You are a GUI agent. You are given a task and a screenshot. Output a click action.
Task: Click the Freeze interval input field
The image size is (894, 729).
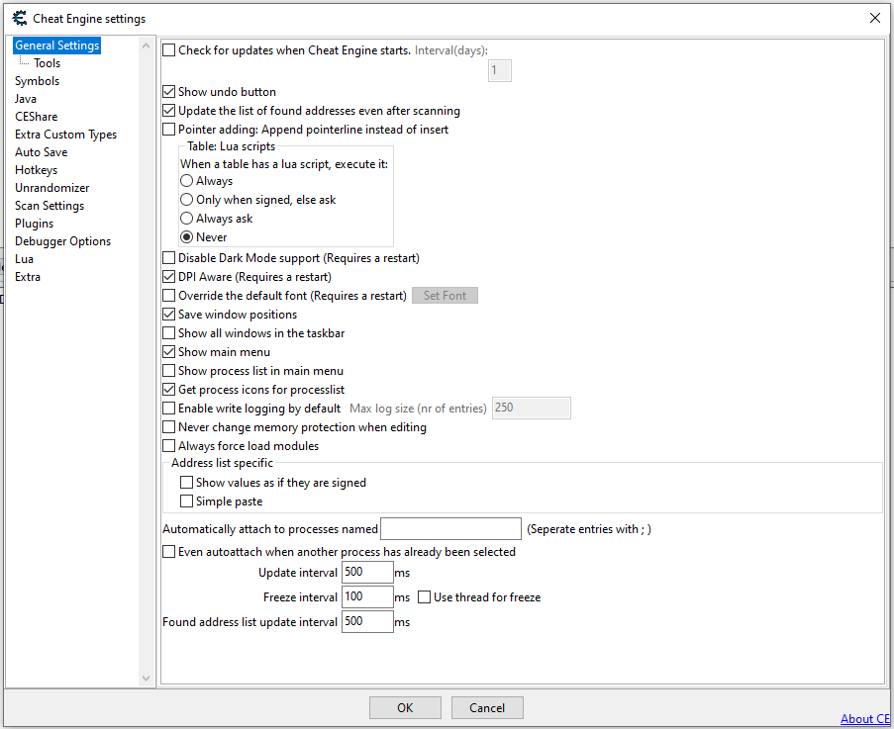(x=367, y=596)
